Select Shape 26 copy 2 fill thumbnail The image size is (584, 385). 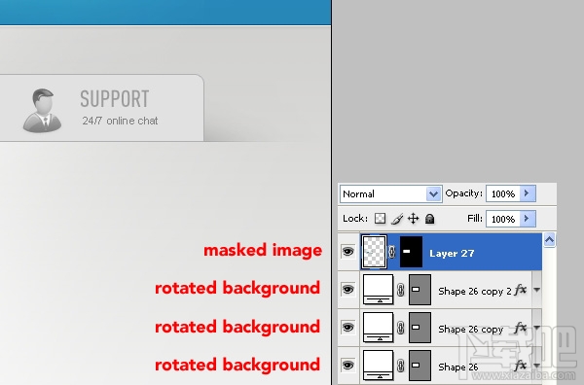click(378, 290)
